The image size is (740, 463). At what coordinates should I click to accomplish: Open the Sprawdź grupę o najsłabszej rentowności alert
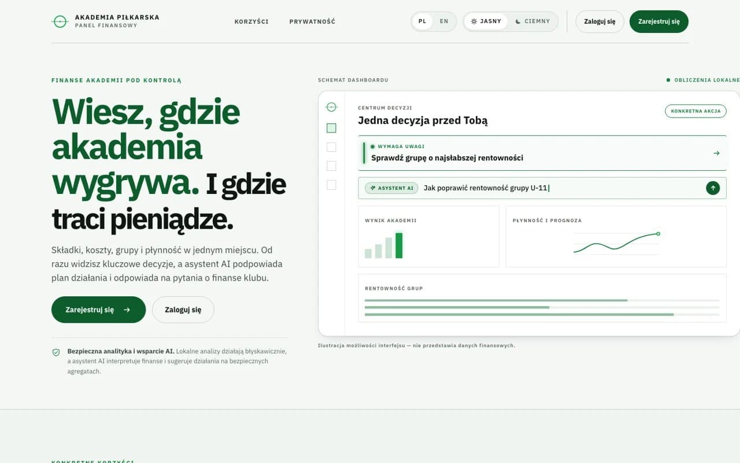542,153
